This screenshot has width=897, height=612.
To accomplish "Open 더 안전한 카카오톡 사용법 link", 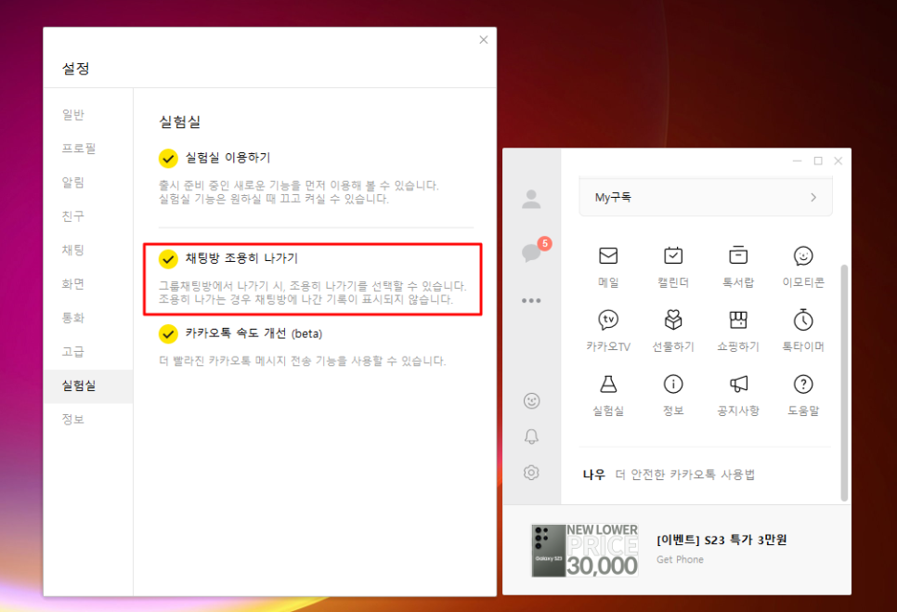I will coord(684,475).
